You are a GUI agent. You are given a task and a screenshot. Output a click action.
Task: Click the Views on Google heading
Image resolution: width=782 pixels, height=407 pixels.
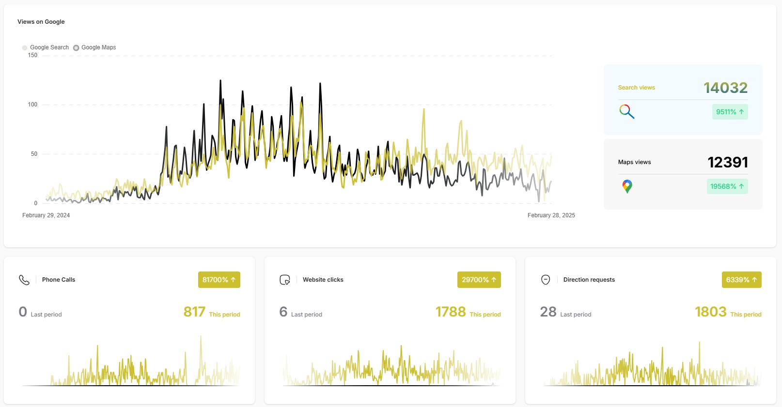point(41,22)
